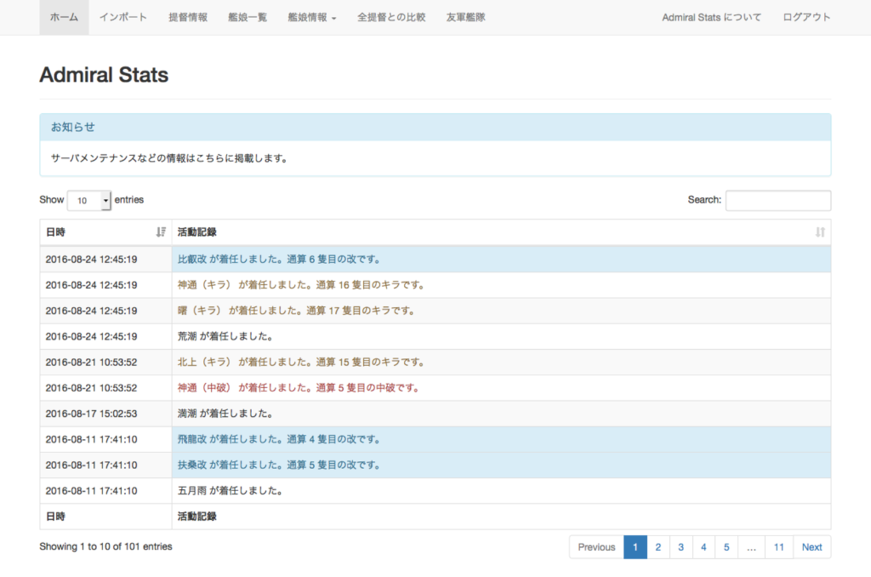Jump to page 11 in pagination
871x577 pixels.
pyautogui.click(x=779, y=548)
